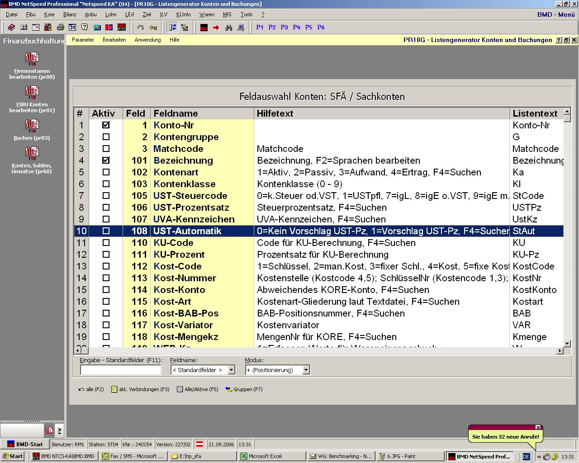Enable Aktiv checkbox for Matchcode row
Image resolution: width=579 pixels, height=463 pixels.
pyautogui.click(x=106, y=149)
